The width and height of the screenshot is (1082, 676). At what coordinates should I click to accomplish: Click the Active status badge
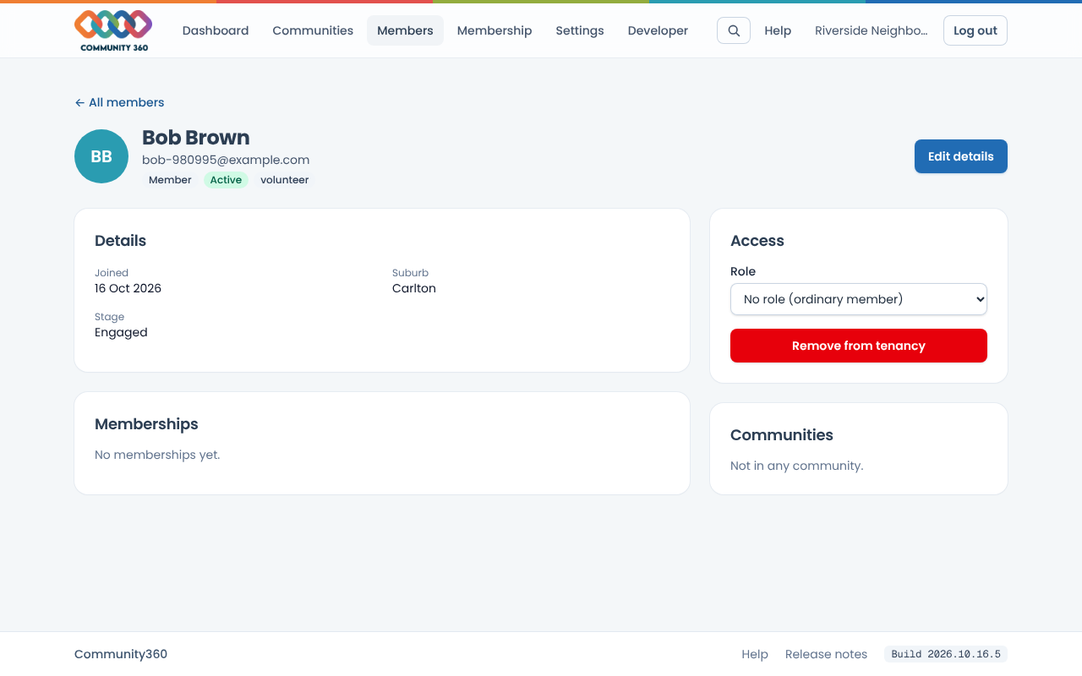pos(226,180)
